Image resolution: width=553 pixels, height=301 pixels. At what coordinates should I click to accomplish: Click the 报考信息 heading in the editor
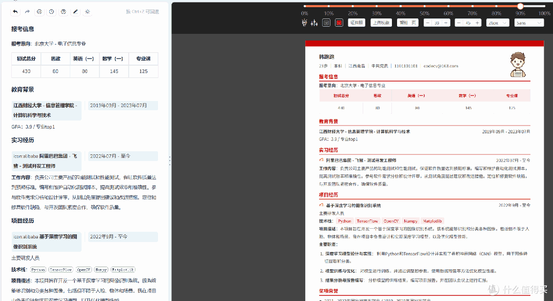(23, 29)
